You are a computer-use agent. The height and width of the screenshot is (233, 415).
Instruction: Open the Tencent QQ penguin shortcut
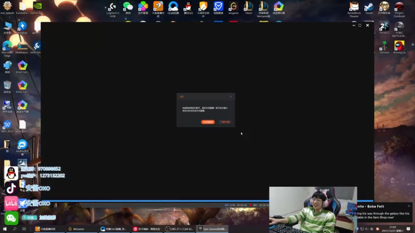[x=188, y=8]
